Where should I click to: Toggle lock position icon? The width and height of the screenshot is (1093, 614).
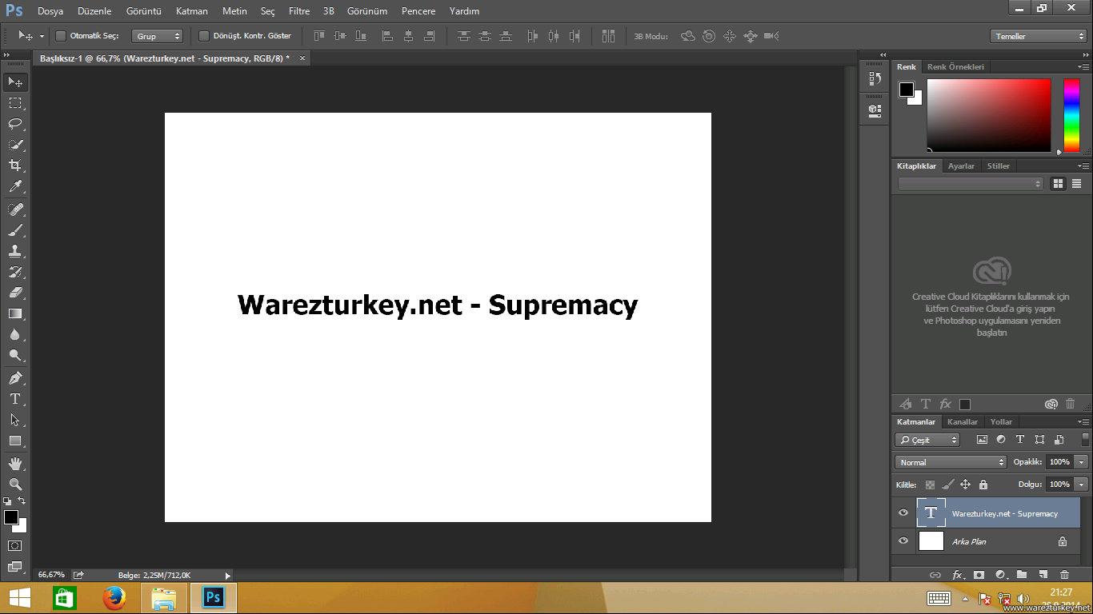click(965, 484)
